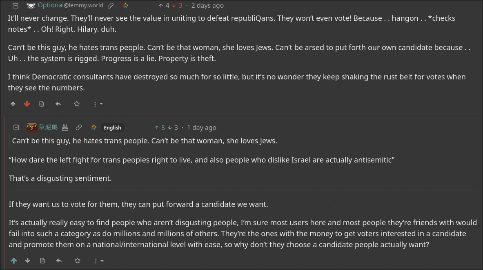Collapse the comment by Optional
The width and height of the screenshot is (483, 270).
click(16, 6)
